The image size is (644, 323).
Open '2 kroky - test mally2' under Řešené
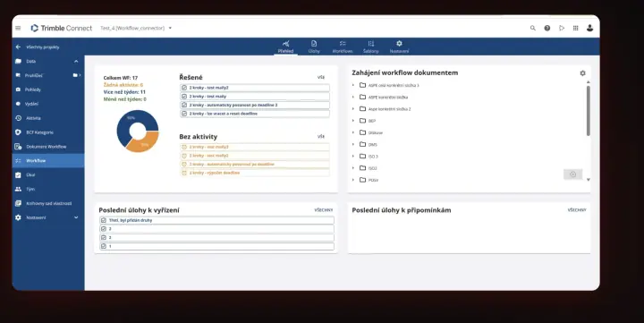coord(255,88)
